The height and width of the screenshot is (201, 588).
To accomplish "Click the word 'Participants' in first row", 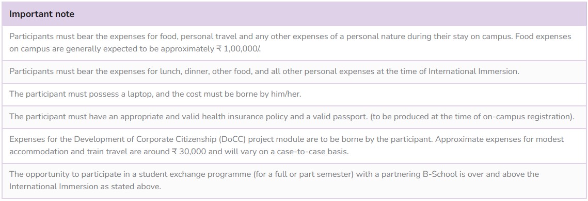I will (x=31, y=37).
